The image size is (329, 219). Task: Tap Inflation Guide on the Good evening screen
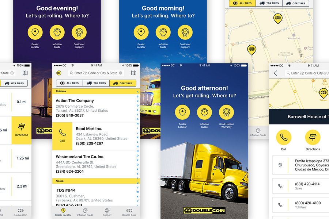point(57,32)
